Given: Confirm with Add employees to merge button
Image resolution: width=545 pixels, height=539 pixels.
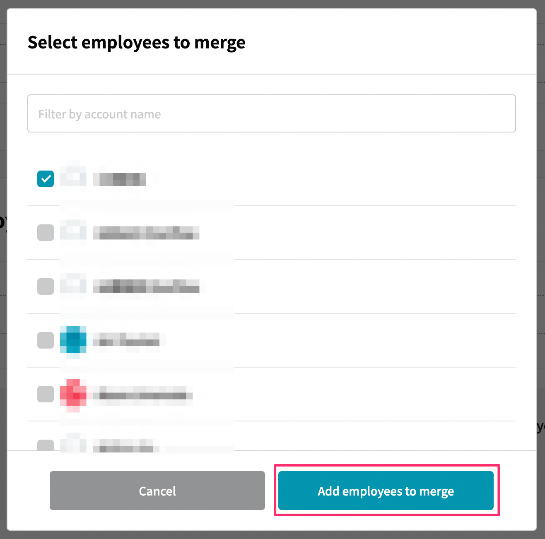Looking at the screenshot, I should point(386,491).
